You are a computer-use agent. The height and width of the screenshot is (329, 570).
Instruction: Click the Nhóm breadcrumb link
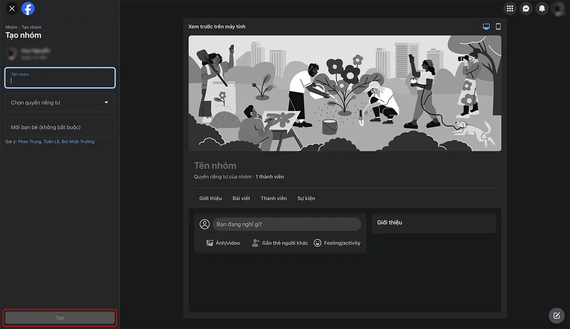coord(11,27)
